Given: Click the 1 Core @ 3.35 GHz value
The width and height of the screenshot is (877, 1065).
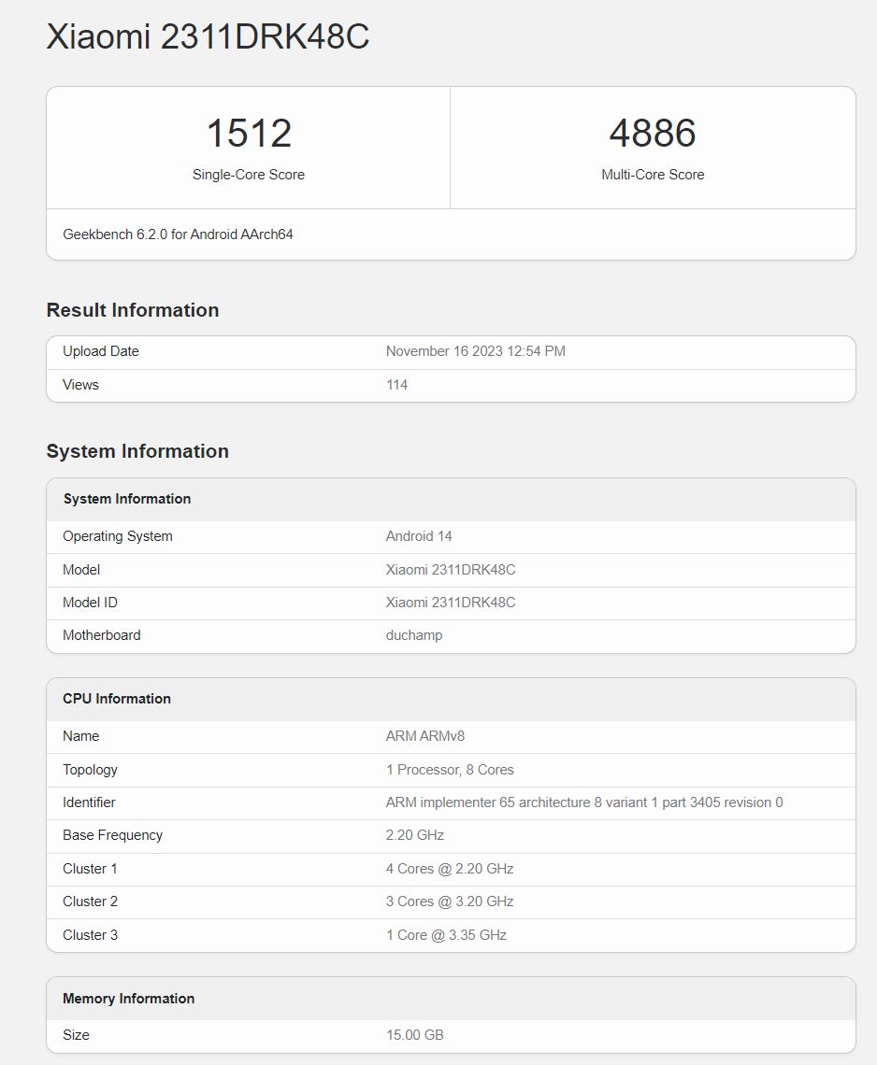Looking at the screenshot, I should pyautogui.click(x=447, y=934).
